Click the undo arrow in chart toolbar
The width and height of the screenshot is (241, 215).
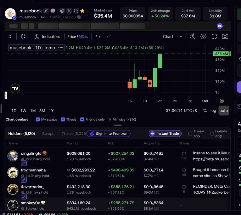(98, 37)
